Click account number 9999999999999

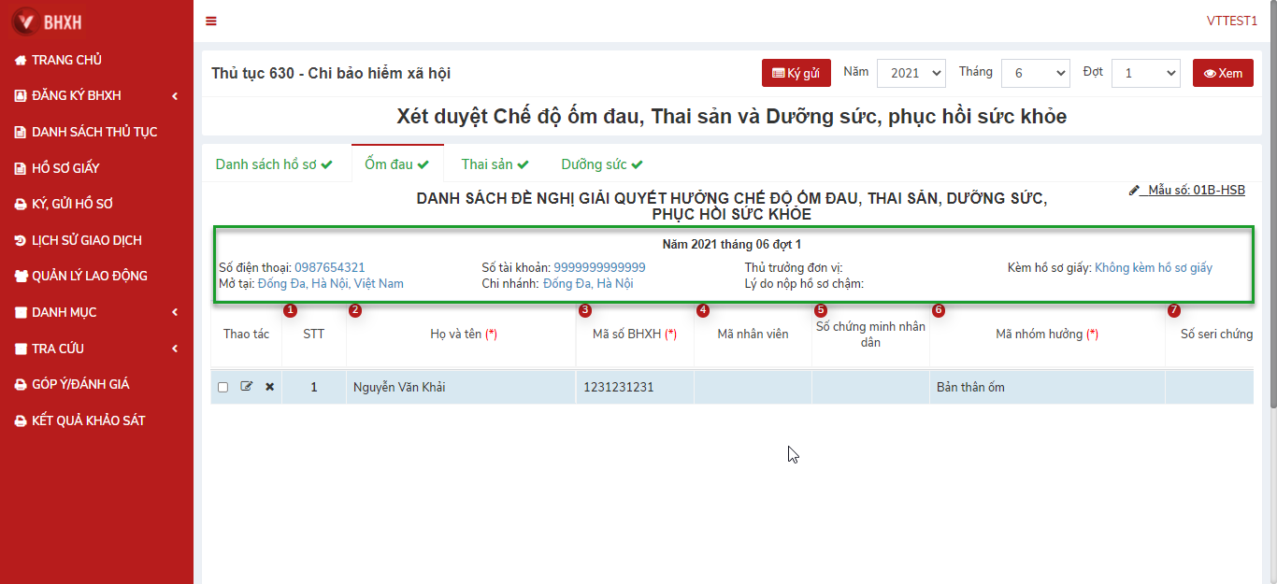tap(599, 268)
